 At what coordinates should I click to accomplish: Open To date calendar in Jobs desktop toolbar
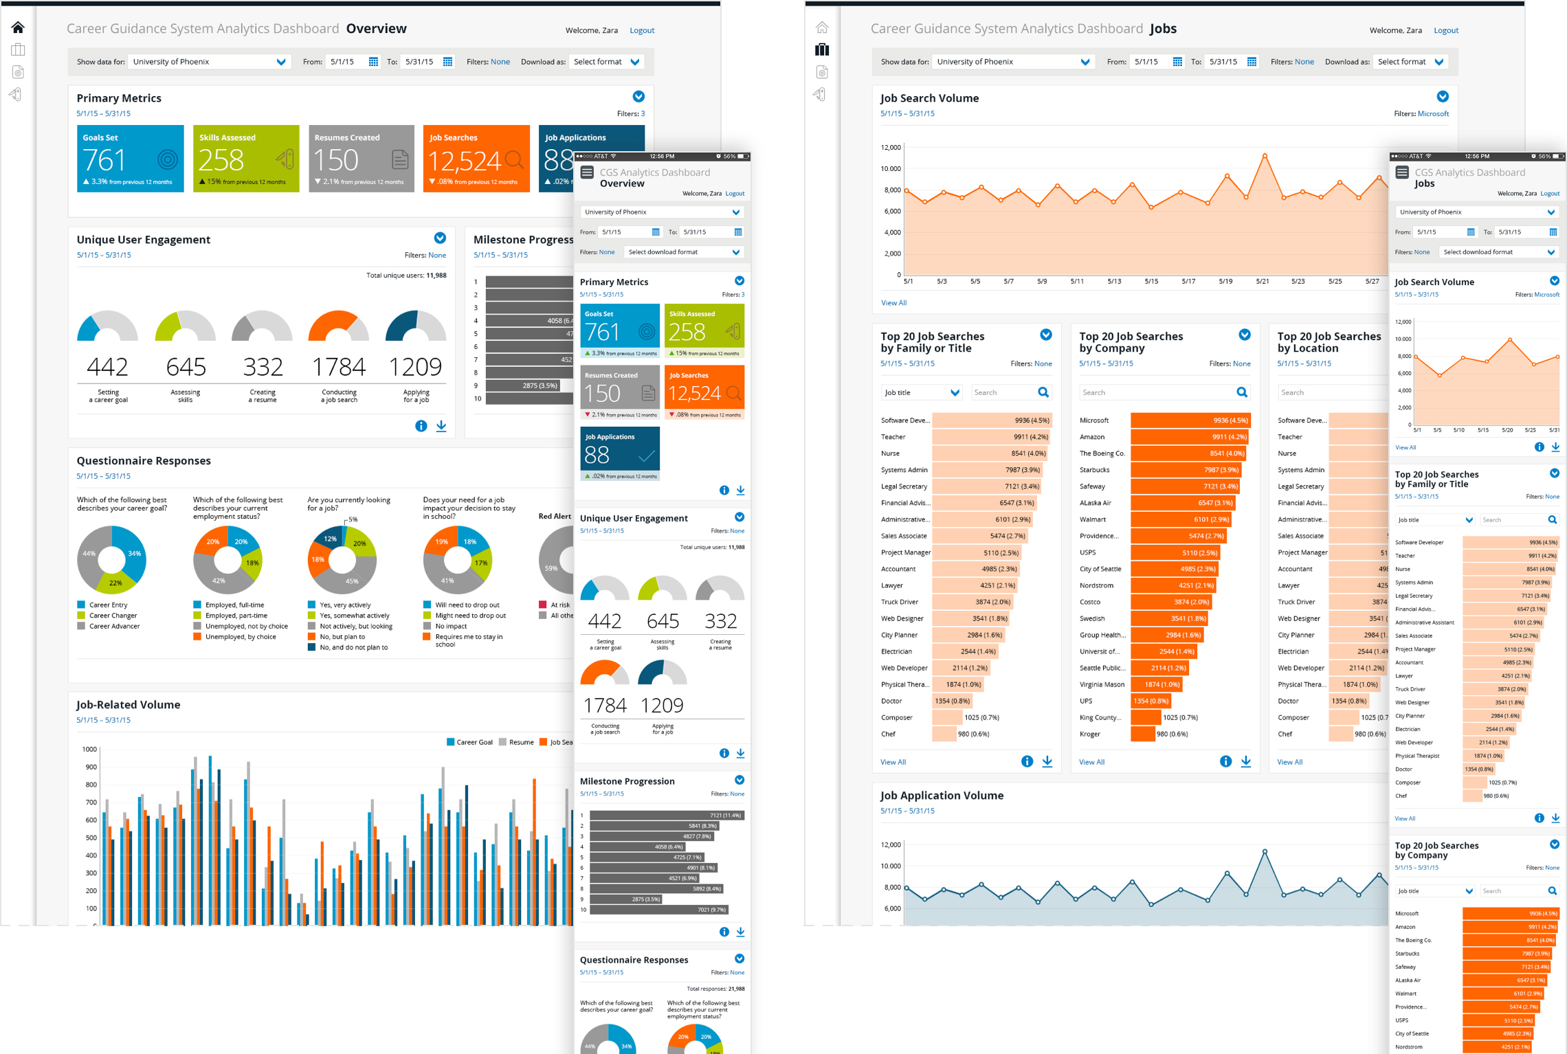1252,62
